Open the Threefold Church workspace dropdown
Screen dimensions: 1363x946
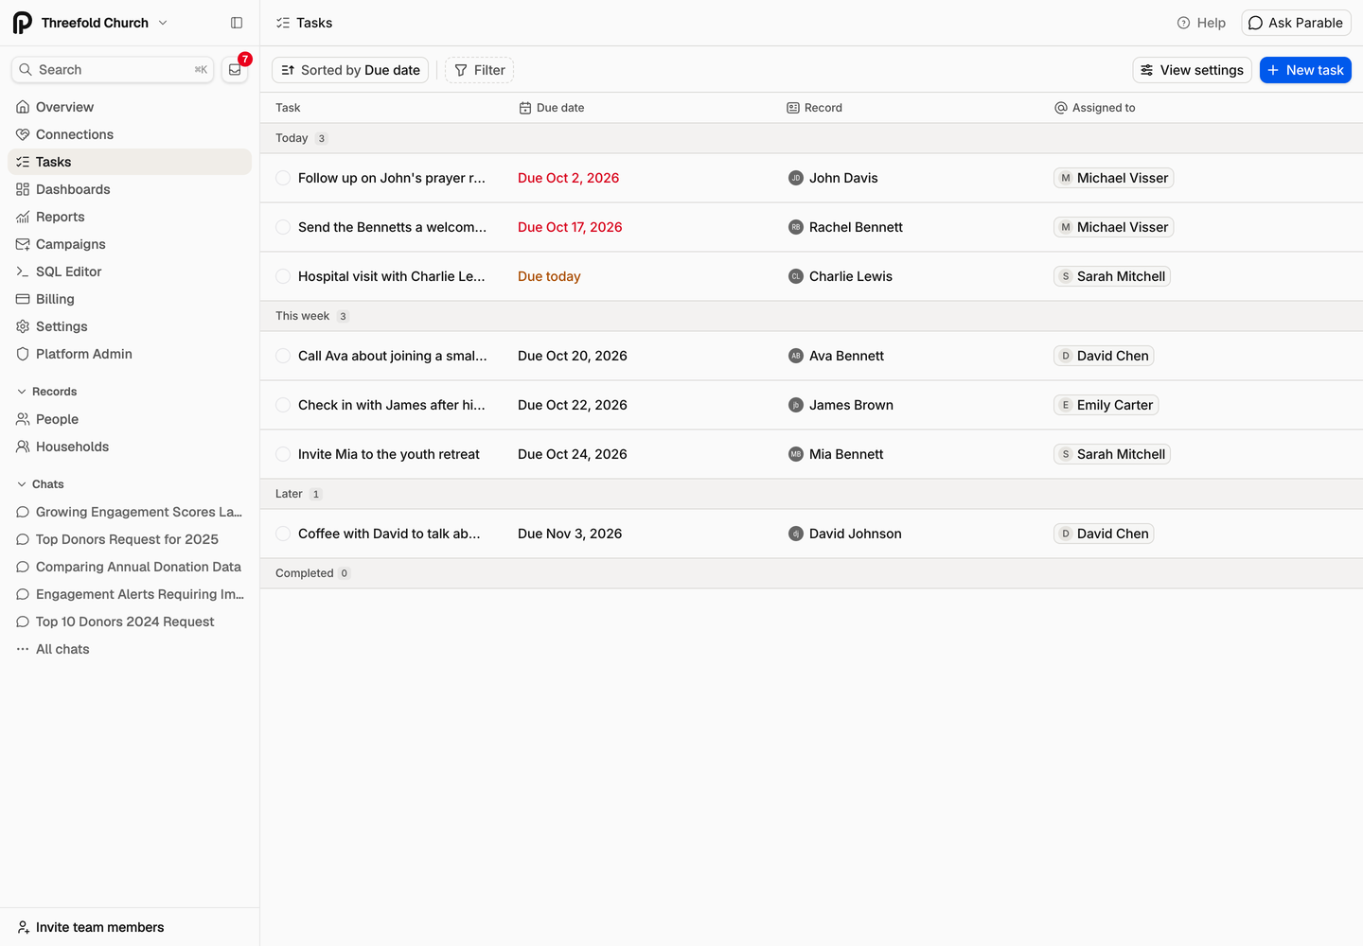point(91,23)
